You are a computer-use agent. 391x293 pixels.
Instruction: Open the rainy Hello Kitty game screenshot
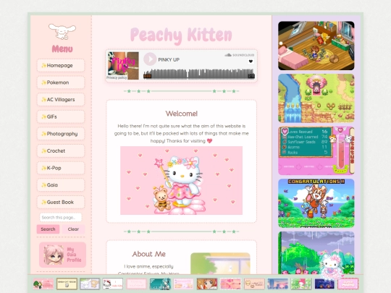(316, 252)
